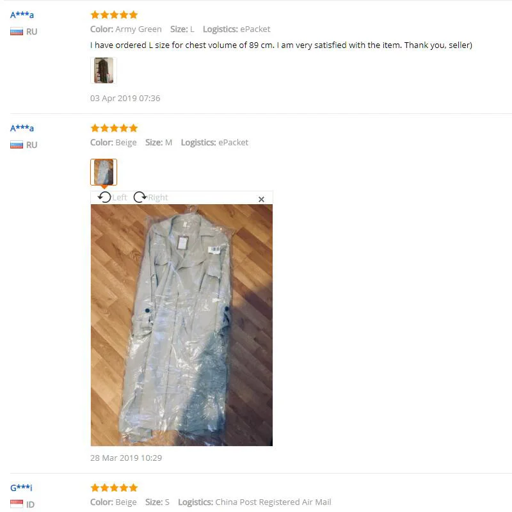512x512 pixels.
Task: Open reviewer G***i profile
Action: point(21,488)
